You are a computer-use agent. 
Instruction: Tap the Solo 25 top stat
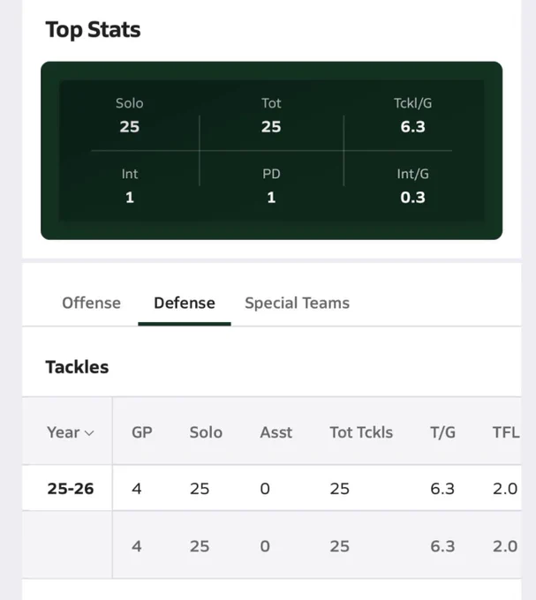click(x=130, y=115)
